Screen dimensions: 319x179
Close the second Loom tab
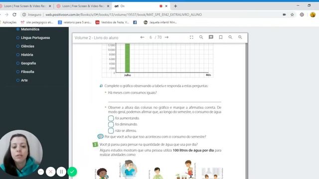tap(108, 6)
